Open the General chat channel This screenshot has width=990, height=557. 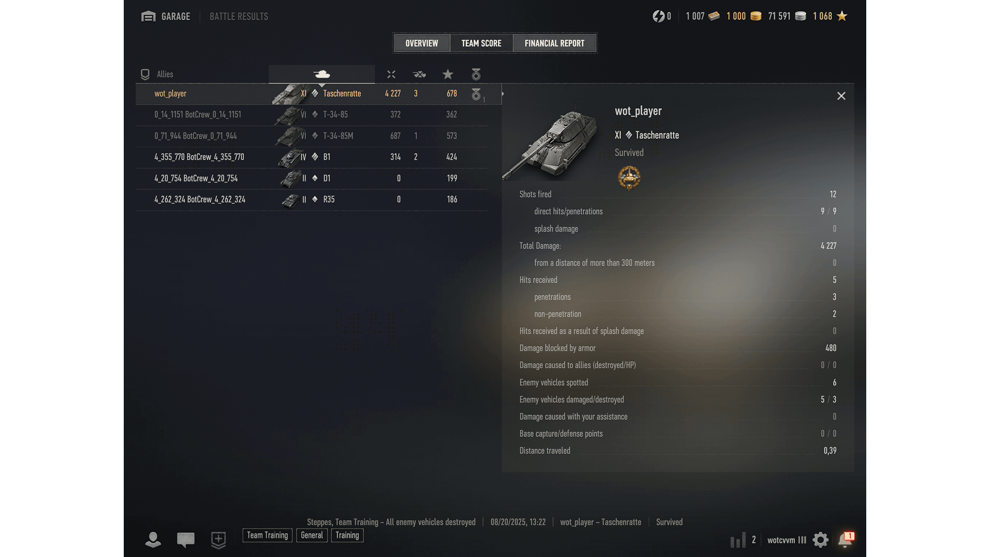312,535
